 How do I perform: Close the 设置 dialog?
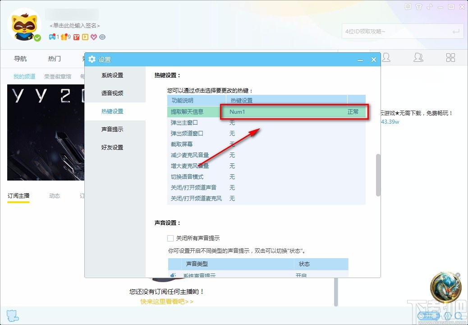coord(374,60)
